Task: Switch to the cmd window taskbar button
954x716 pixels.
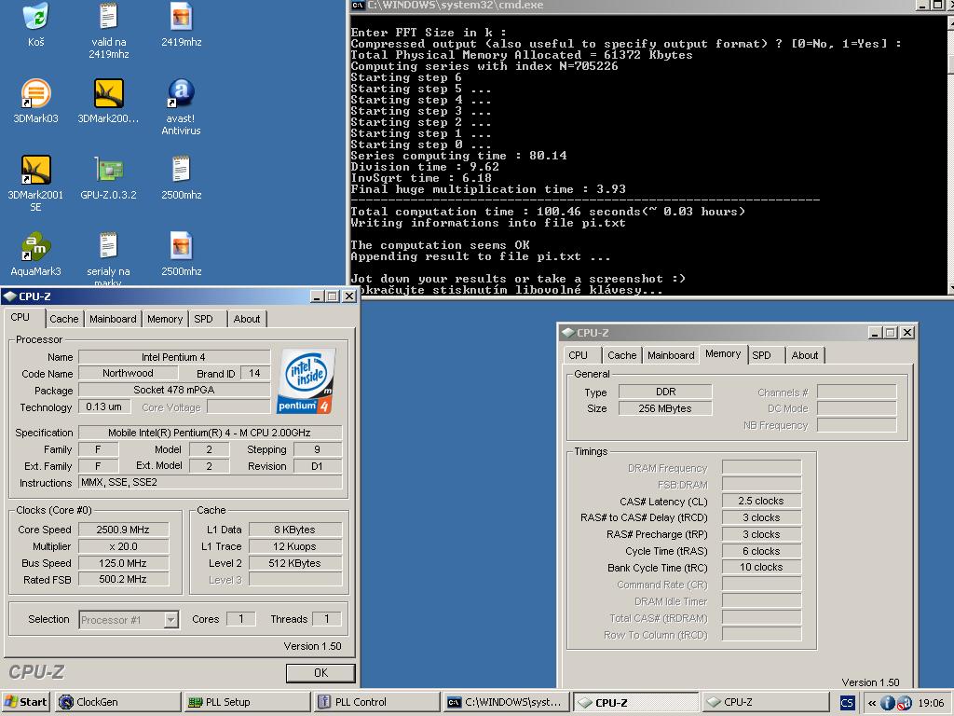Action: click(506, 702)
